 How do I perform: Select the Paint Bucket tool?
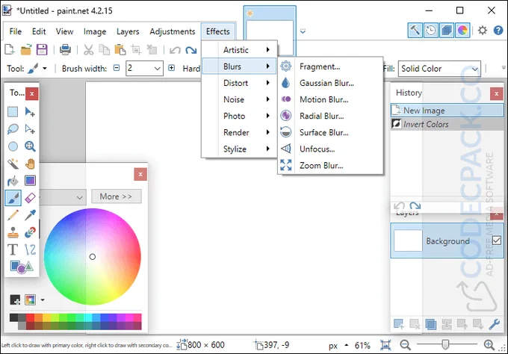pos(13,181)
